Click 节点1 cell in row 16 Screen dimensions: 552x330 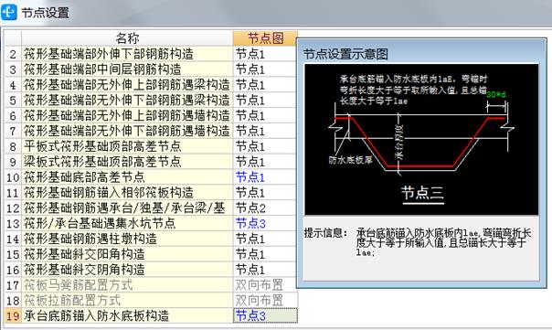[x=265, y=270]
